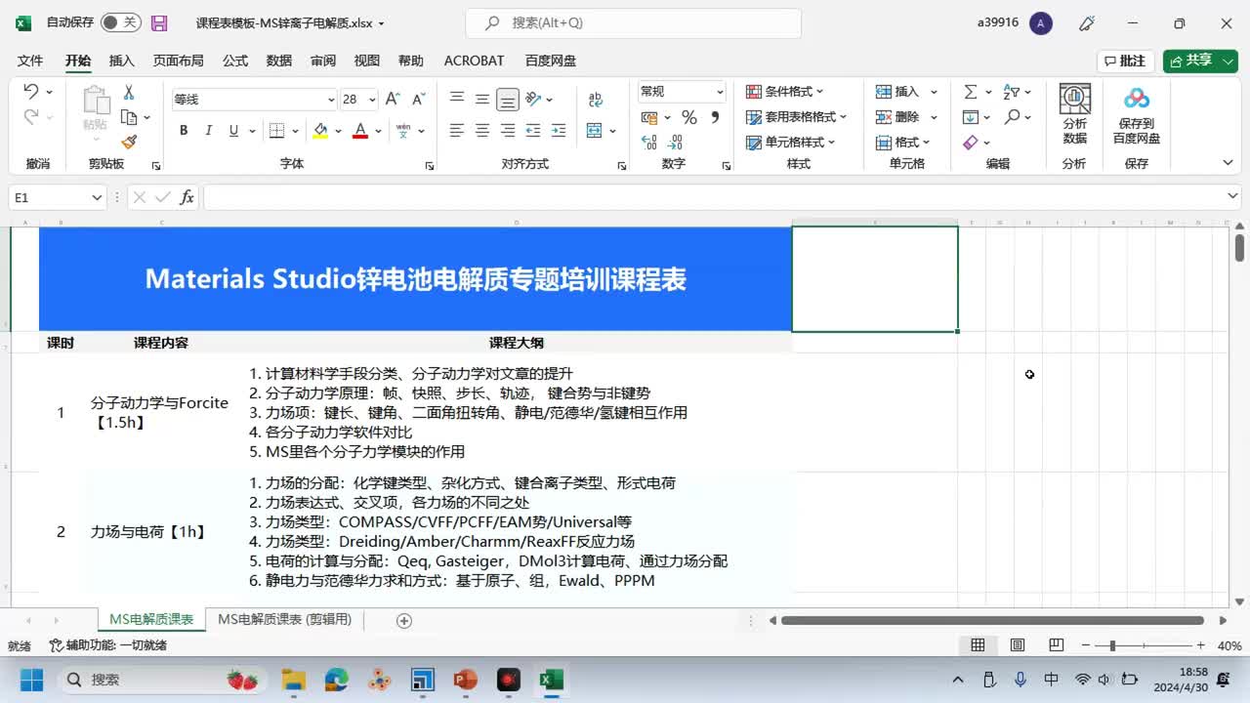The image size is (1250, 703).
Task: Click the Delete cells button
Action: 897,117
